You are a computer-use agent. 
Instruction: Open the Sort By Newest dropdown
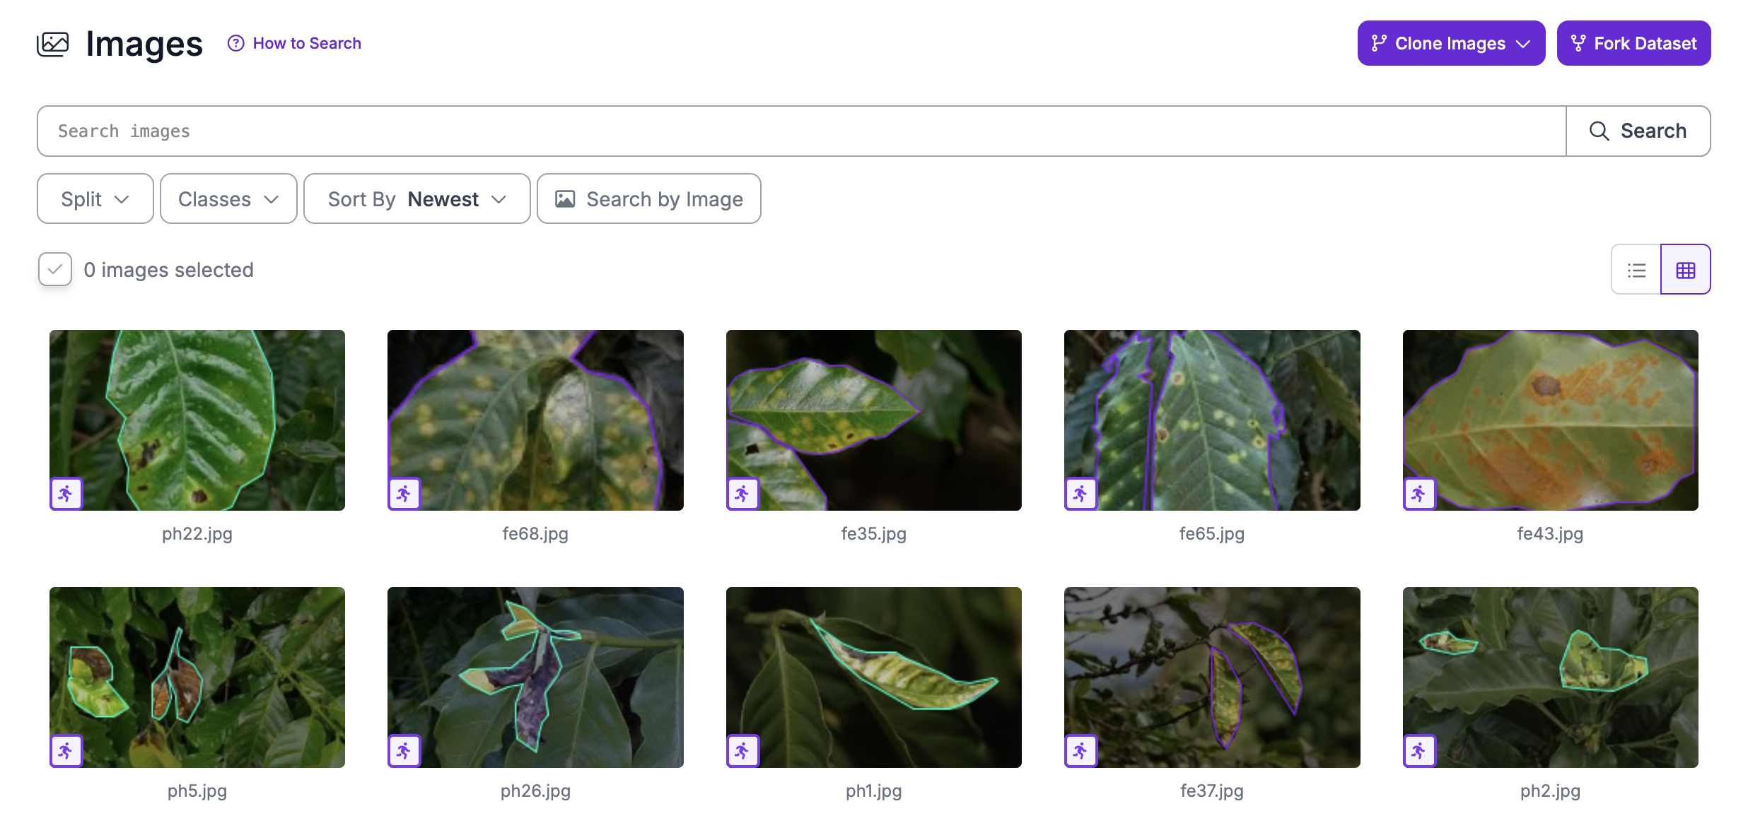[x=416, y=198]
